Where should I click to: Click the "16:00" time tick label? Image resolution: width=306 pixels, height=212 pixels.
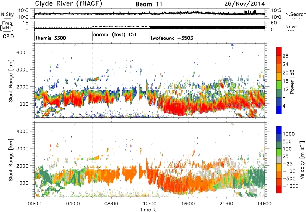(188, 204)
